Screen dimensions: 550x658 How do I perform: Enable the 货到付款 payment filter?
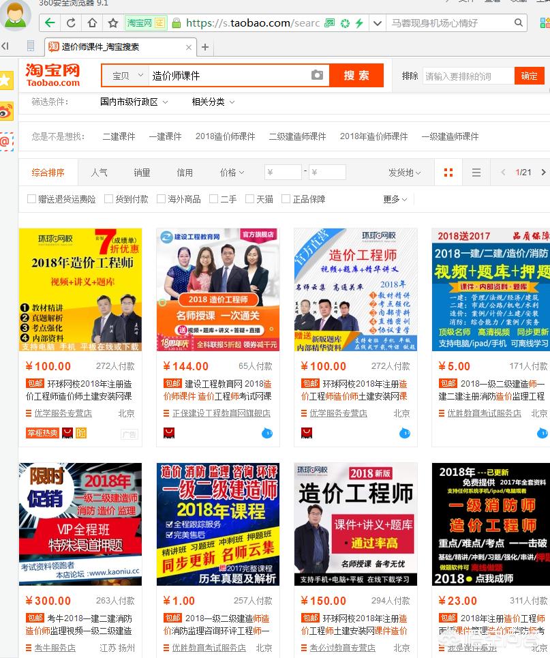107,198
